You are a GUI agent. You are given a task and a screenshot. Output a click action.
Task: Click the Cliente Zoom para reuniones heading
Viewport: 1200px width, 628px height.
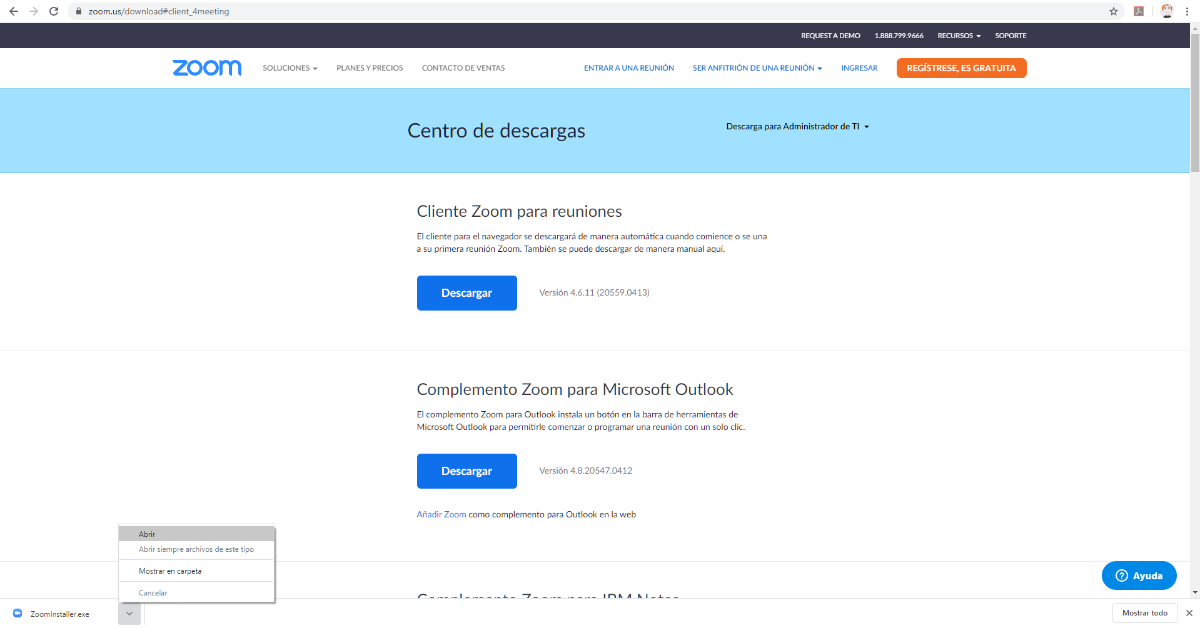tap(519, 211)
